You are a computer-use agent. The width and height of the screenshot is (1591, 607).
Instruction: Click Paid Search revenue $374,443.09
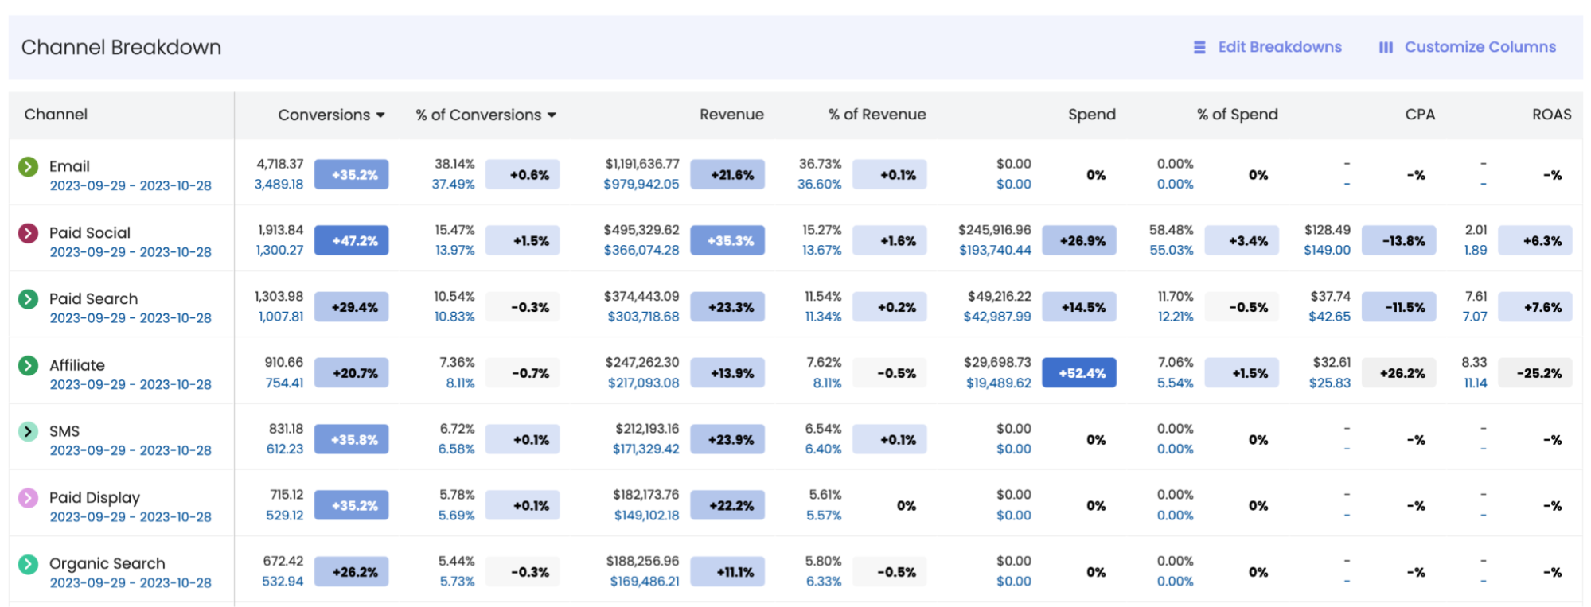pos(641,296)
